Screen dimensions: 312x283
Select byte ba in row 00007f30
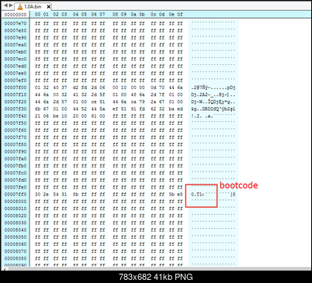(x=172, y=109)
